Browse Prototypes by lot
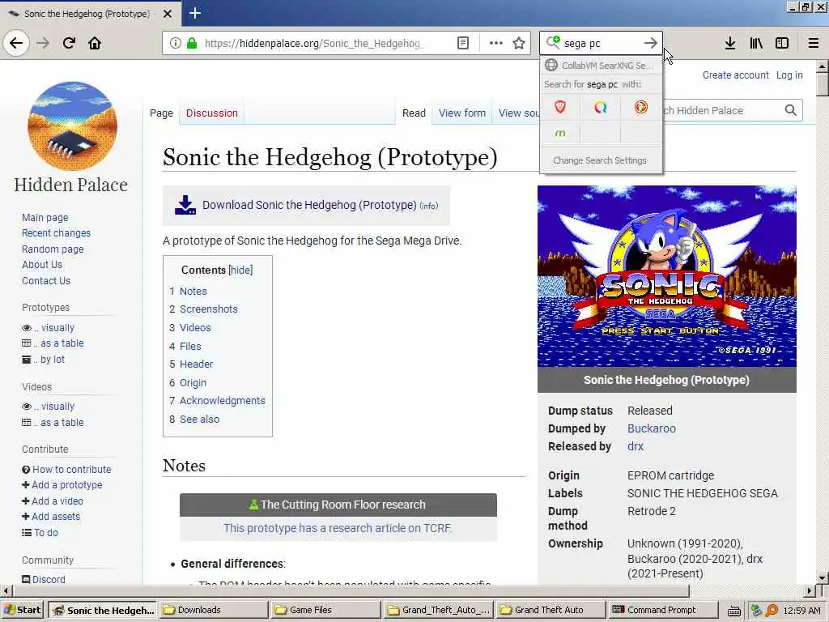This screenshot has height=622, width=829. 44,359
